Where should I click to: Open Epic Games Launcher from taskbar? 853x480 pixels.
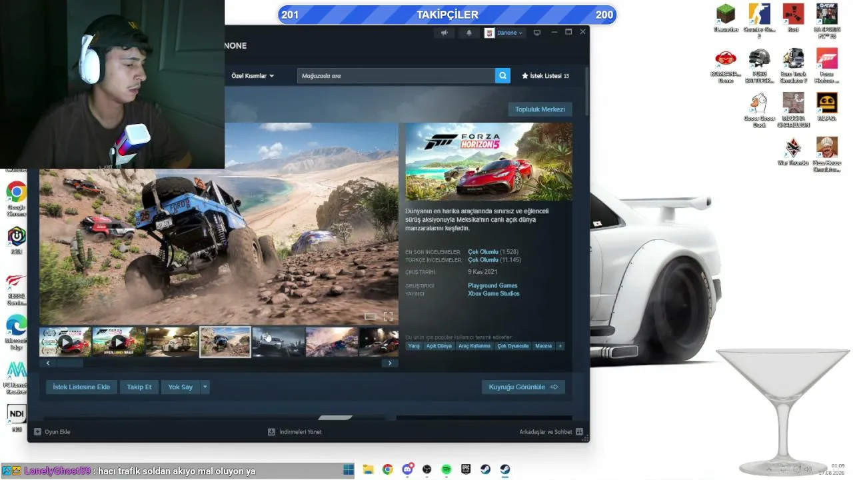point(466,469)
